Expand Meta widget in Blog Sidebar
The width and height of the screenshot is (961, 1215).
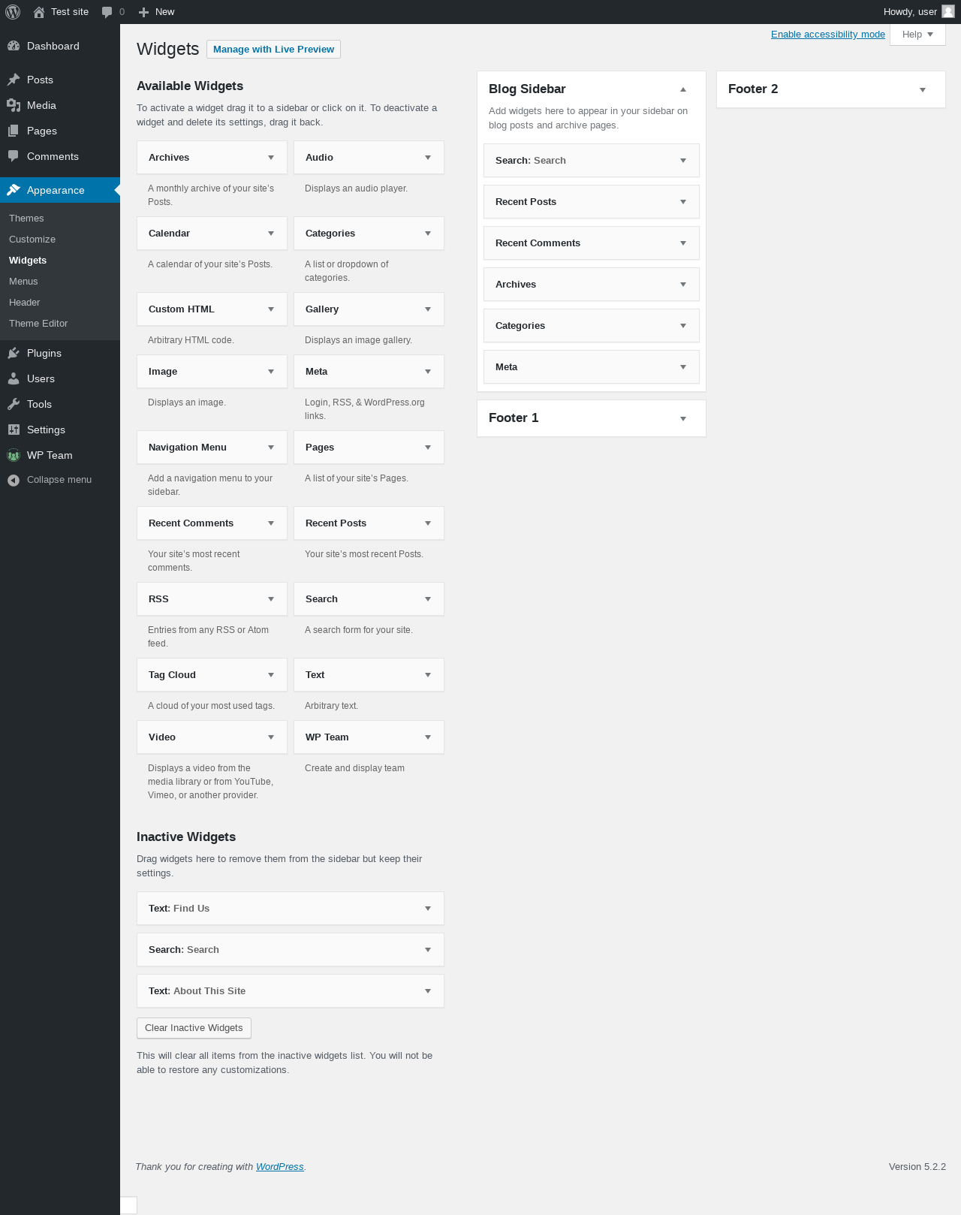(x=683, y=367)
